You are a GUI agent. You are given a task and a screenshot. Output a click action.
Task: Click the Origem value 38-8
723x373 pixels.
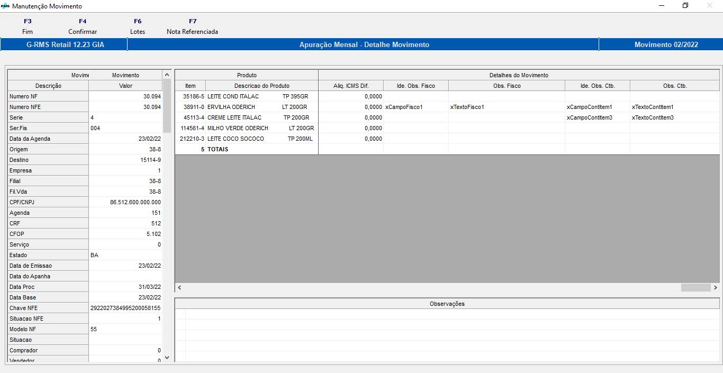tap(125, 149)
